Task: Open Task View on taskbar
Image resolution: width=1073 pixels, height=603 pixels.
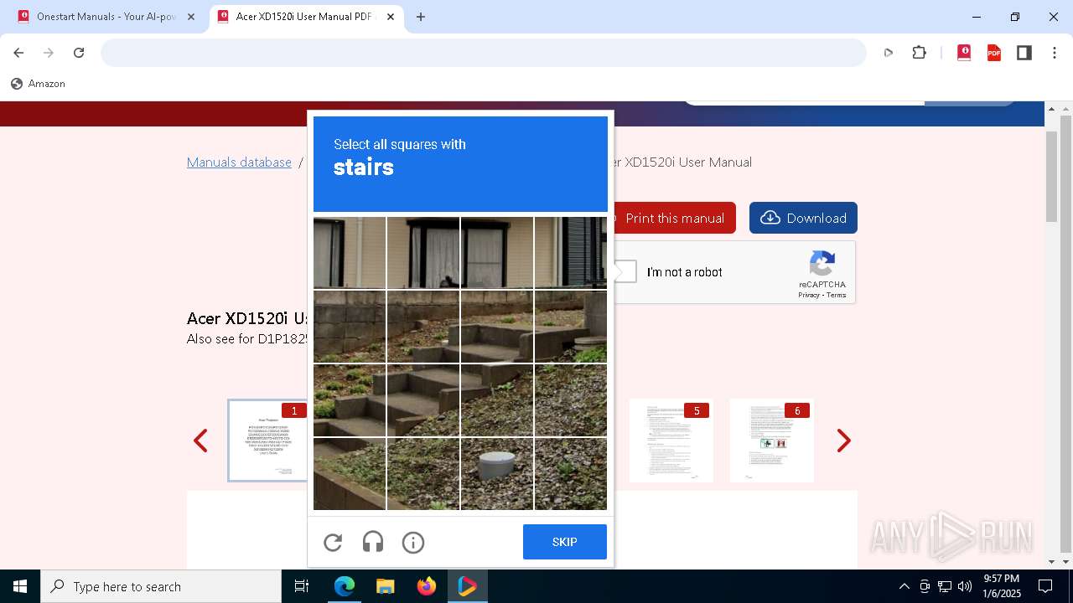Action: (x=302, y=586)
